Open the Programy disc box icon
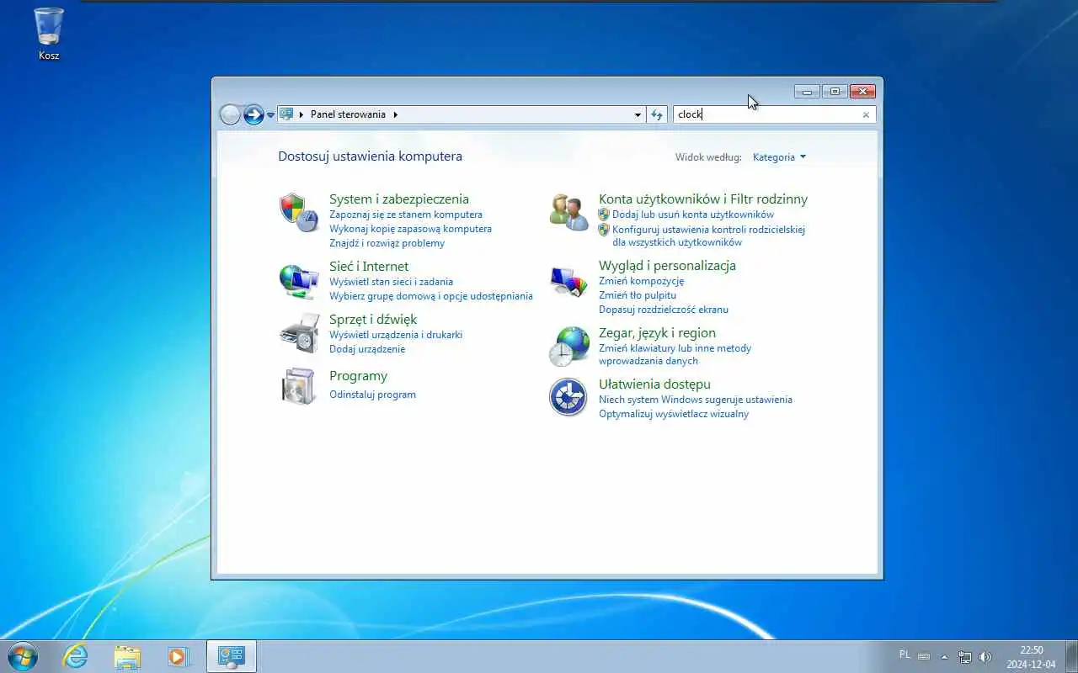Image resolution: width=1078 pixels, height=673 pixels. 299,385
